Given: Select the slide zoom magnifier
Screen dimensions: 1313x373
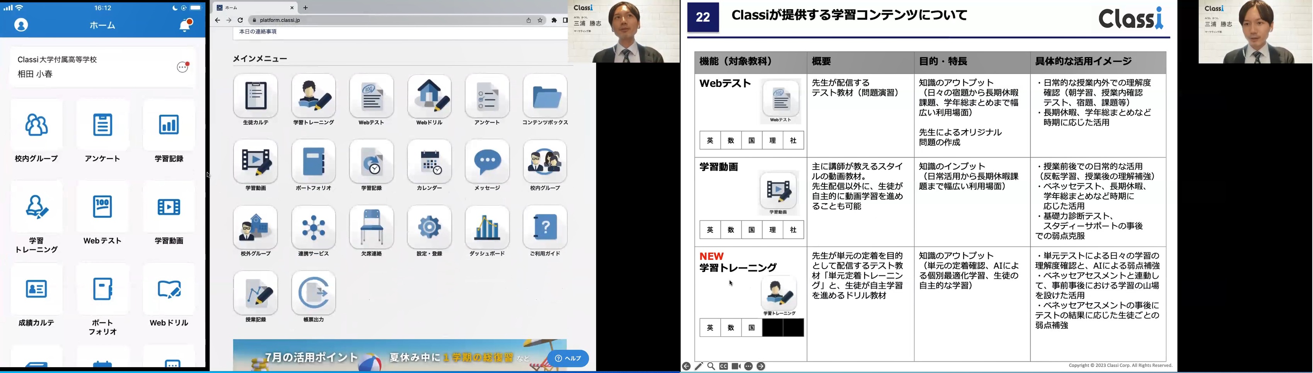Looking at the screenshot, I should point(711,366).
